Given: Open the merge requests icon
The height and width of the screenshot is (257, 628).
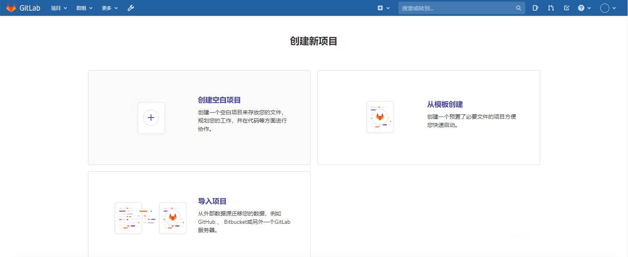Looking at the screenshot, I should point(551,8).
